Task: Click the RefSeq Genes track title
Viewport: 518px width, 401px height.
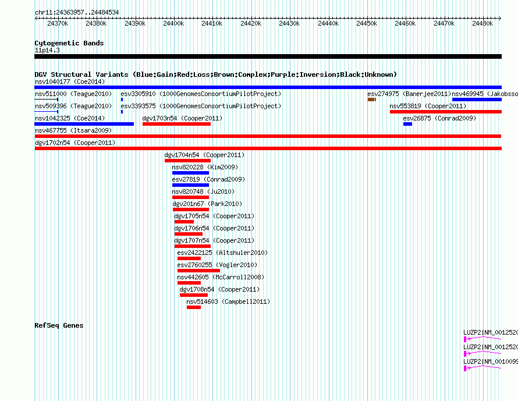Action: tap(59, 325)
